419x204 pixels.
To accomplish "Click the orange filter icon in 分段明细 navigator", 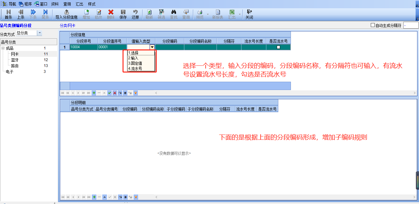I will 135,197.
